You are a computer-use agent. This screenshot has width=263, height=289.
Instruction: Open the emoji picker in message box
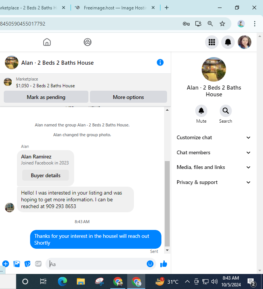pyautogui.click(x=150, y=264)
